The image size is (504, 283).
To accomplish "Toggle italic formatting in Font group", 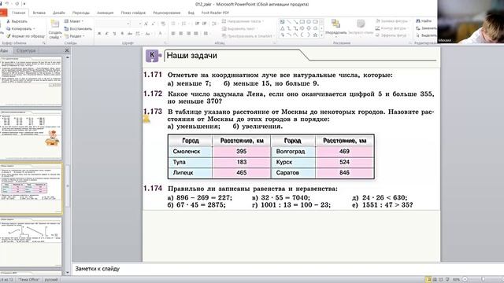I will tap(107, 33).
